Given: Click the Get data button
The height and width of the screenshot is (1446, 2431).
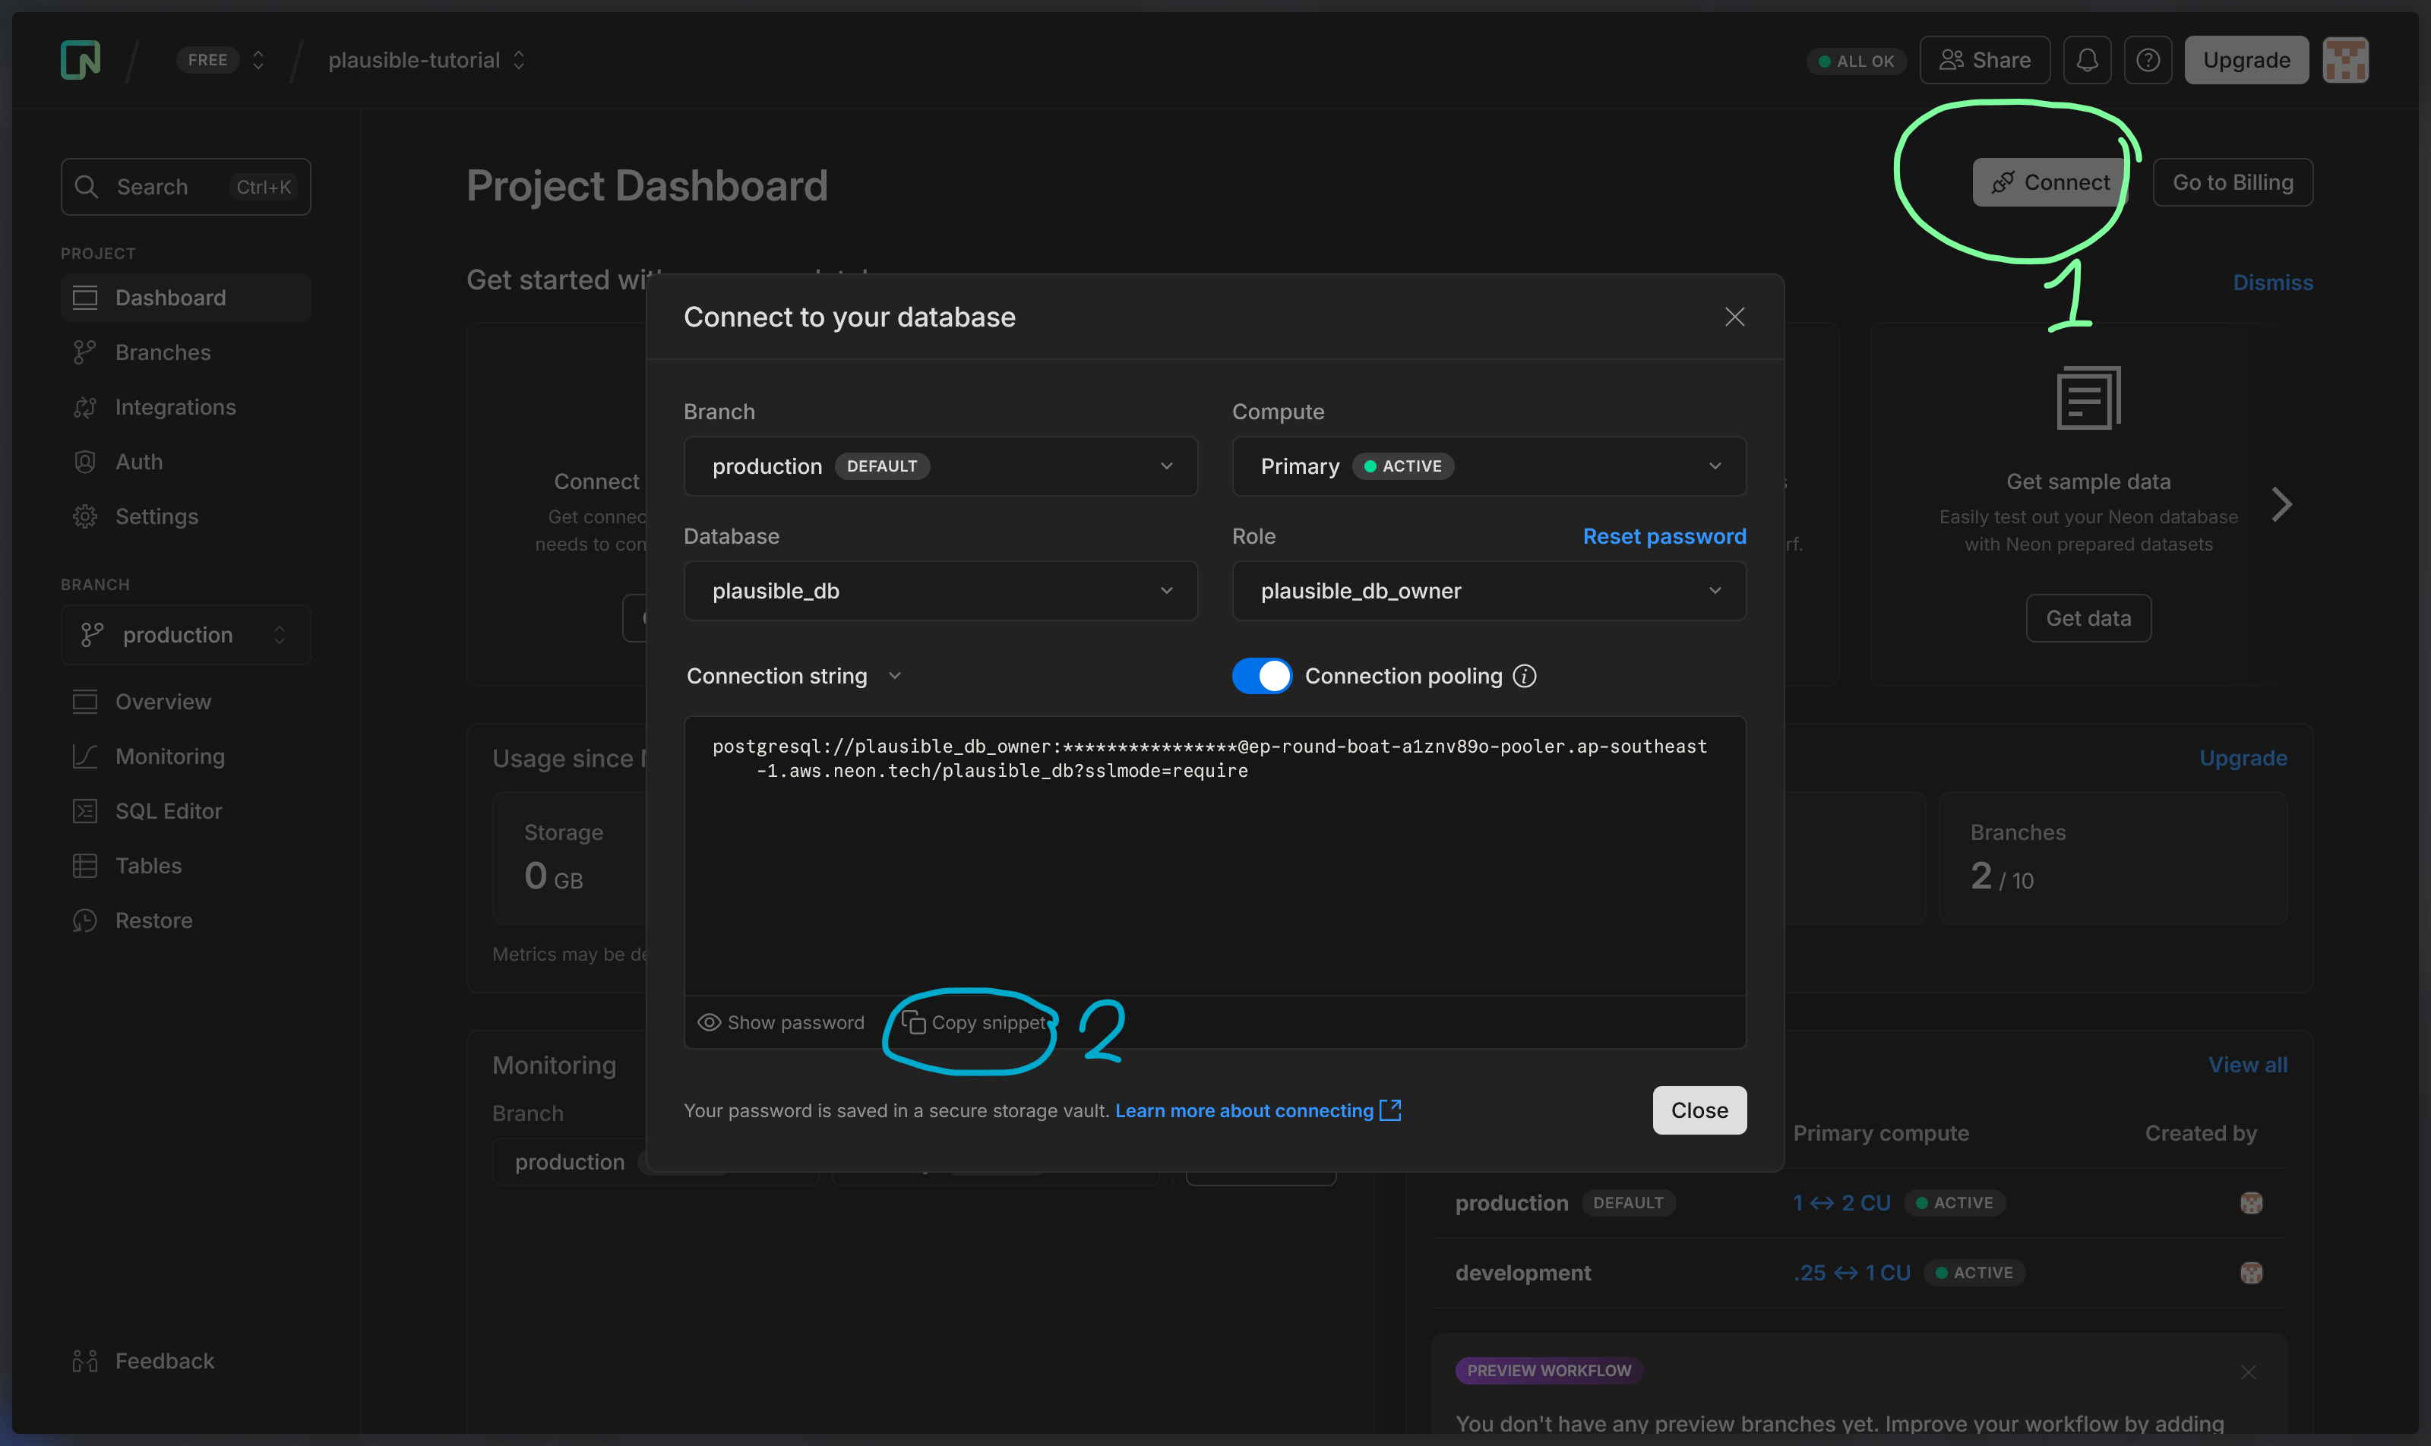Looking at the screenshot, I should pyautogui.click(x=2088, y=617).
